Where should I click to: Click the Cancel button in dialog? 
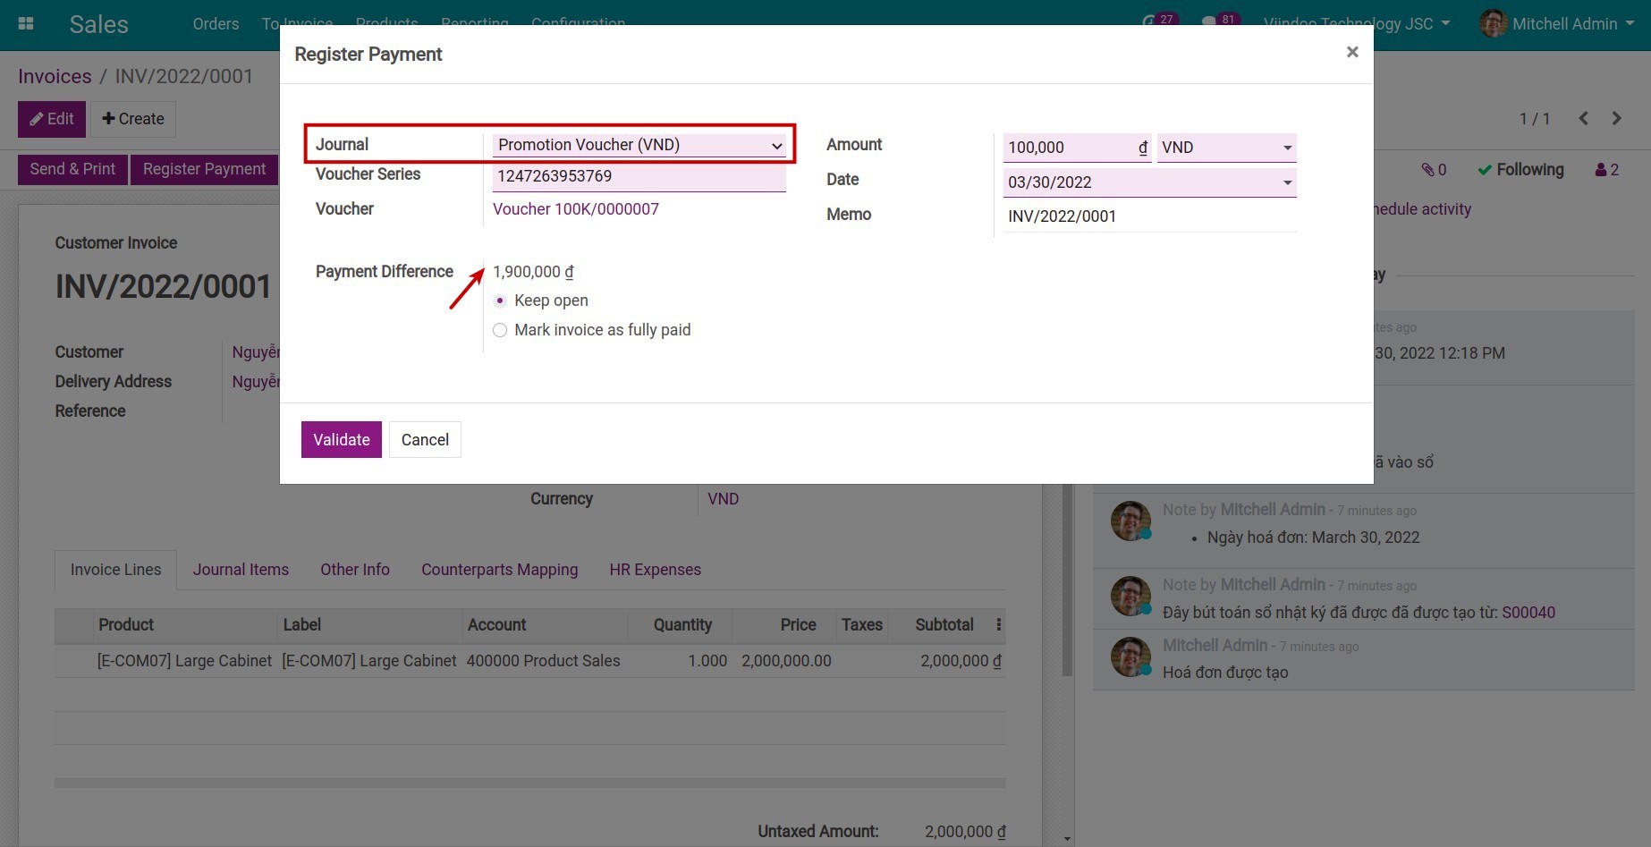425,439
